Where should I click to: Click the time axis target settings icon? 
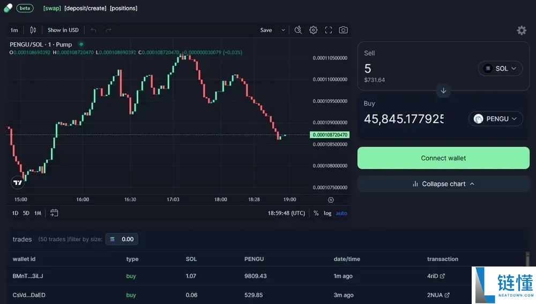coord(331,200)
